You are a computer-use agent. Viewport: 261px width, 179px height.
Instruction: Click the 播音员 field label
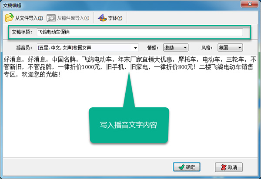(x=24, y=48)
